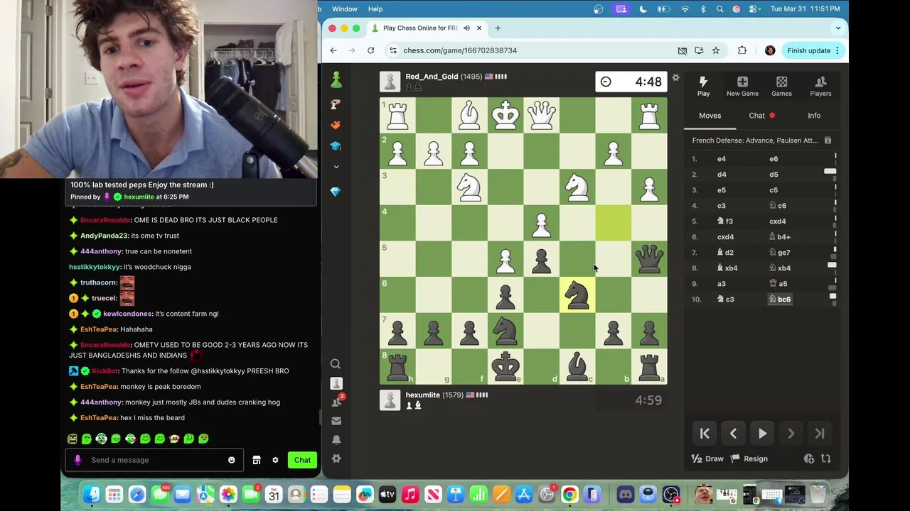Expand more sidebar items with the chevron
This screenshot has width=910, height=511.
tap(336, 167)
